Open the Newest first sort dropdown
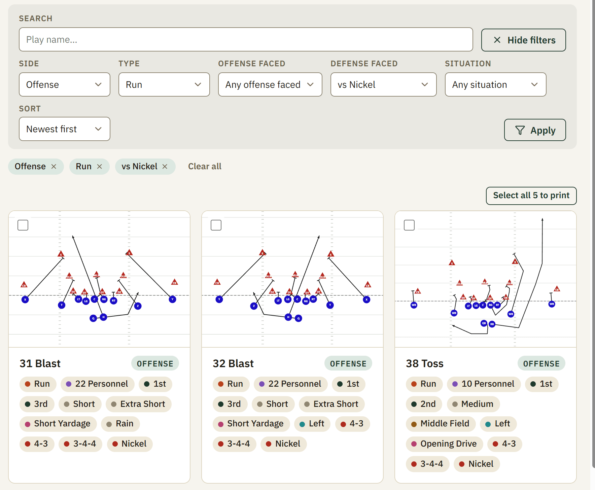The image size is (595, 490). click(x=65, y=129)
